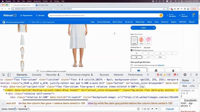Viewport: 200px width, 112px height.
Task: Click the Deals navigation link
Action: click(92, 22)
